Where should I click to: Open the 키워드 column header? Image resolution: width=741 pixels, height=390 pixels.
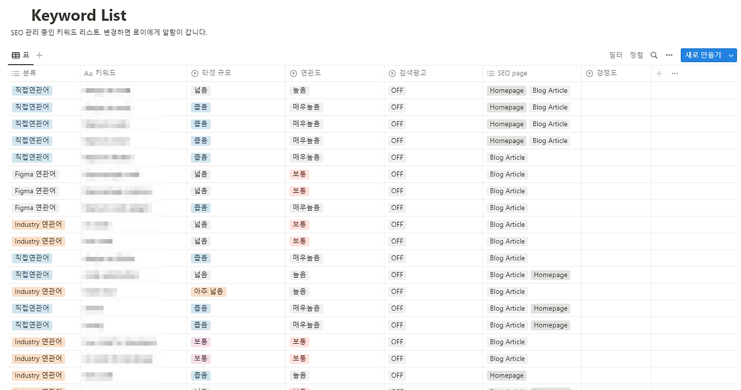tap(133, 73)
